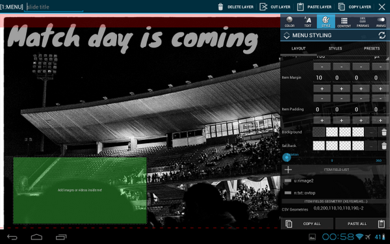Screen dimensions: 390x244
Task: Add a field using Item Field List plus
Action: [x=288, y=170]
